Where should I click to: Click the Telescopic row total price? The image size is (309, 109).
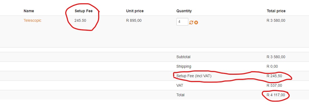[x=276, y=20]
